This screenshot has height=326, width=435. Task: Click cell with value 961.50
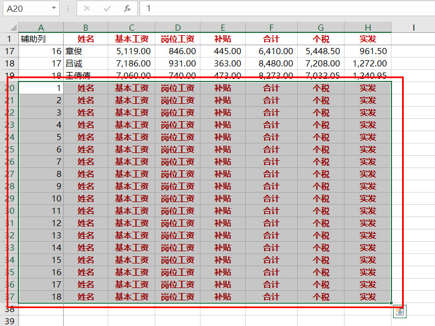[368, 51]
